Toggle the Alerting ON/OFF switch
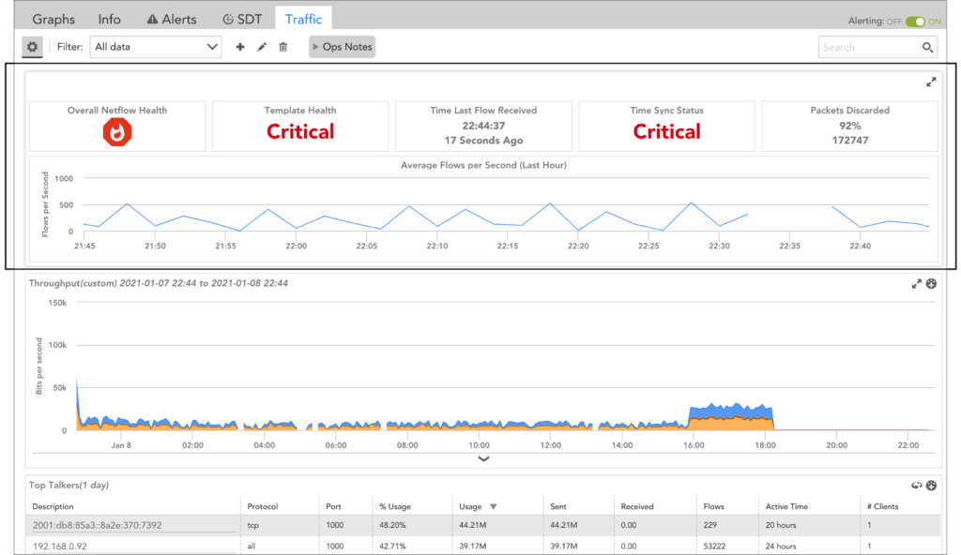Image resolution: width=961 pixels, height=555 pixels. click(x=916, y=22)
